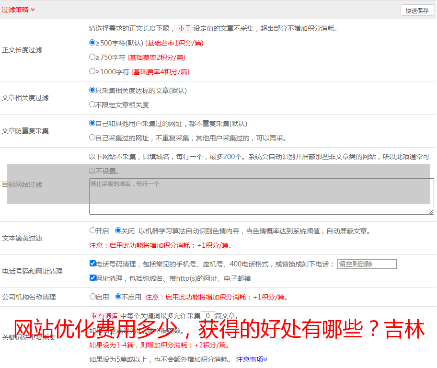Viewport: 437px width, 368px height.
Task: Click the 文章相关度过滤 row label
Action: [x=25, y=98]
